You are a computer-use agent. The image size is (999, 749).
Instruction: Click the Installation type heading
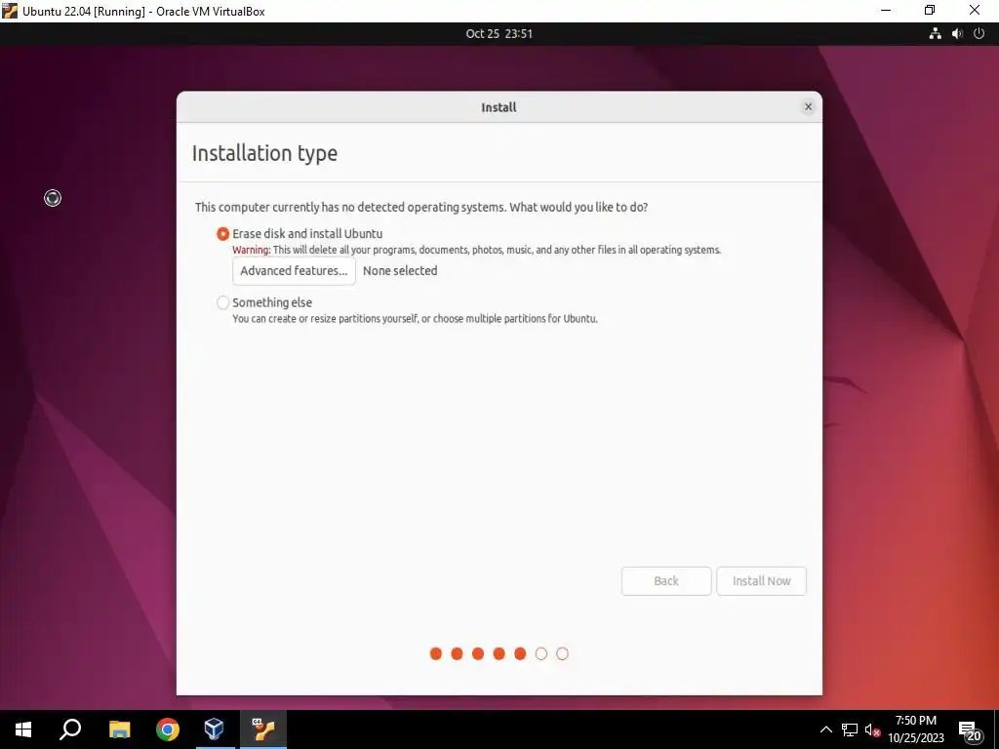(x=264, y=153)
